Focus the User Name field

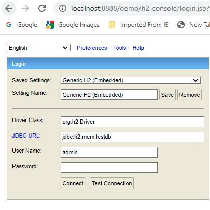pyautogui.click(x=109, y=152)
